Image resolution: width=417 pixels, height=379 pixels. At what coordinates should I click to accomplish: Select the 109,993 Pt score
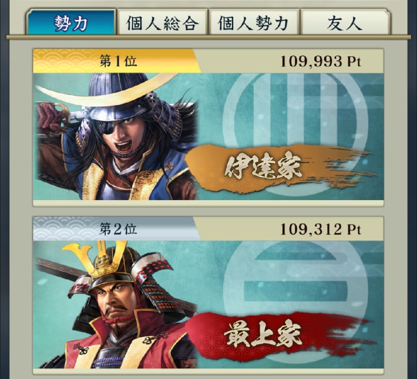click(x=321, y=62)
